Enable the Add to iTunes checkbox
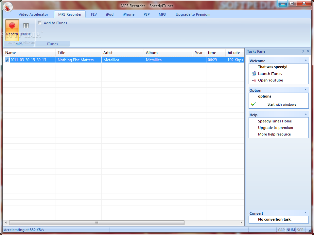 (x=40, y=23)
